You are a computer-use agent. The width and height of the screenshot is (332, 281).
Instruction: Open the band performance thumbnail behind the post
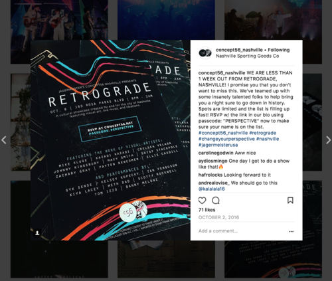point(59,20)
